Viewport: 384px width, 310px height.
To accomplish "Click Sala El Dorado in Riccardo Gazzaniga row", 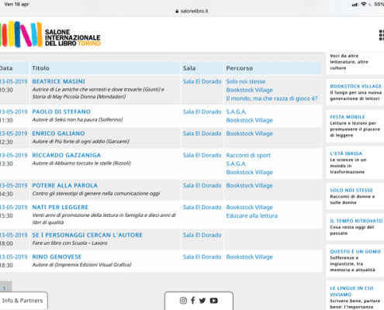I will (202, 155).
